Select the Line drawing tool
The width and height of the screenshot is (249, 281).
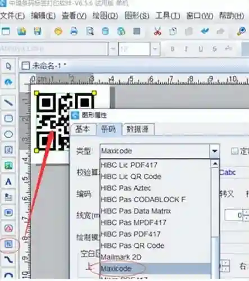pos(8,102)
